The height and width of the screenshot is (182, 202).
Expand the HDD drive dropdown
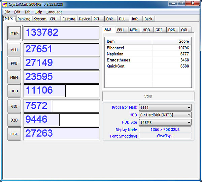click(165, 115)
